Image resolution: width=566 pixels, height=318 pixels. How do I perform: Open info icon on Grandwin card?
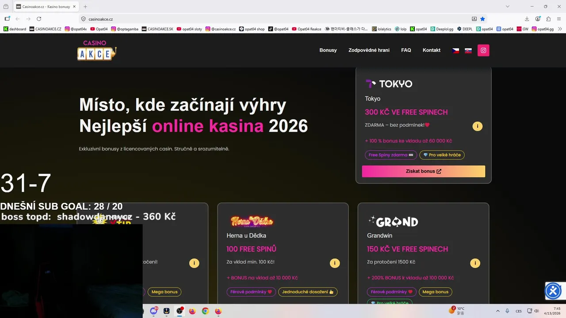pos(475,263)
